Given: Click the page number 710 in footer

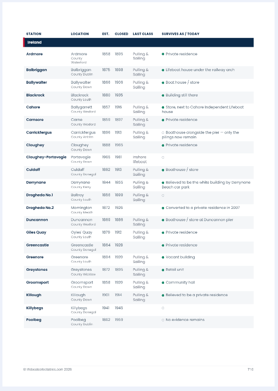Looking at the screenshot, I should point(250,369).
